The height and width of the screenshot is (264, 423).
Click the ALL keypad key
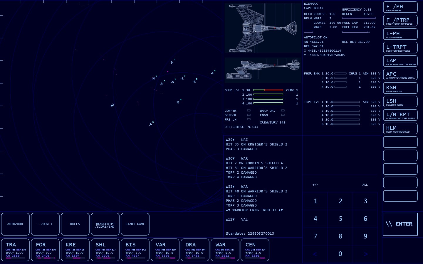tap(365, 185)
